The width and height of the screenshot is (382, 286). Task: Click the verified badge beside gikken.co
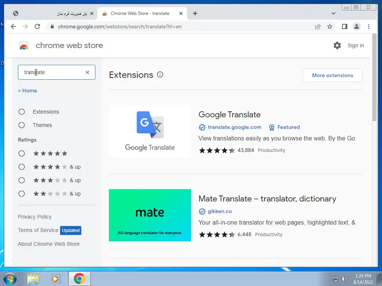tap(202, 212)
